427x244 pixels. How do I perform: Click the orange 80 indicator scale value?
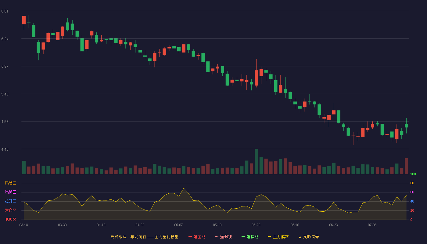coord(412,183)
